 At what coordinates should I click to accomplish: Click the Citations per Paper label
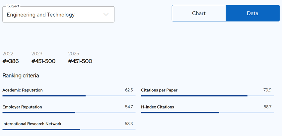point(159,90)
